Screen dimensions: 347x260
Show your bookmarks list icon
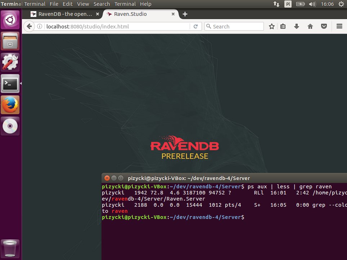(283, 27)
